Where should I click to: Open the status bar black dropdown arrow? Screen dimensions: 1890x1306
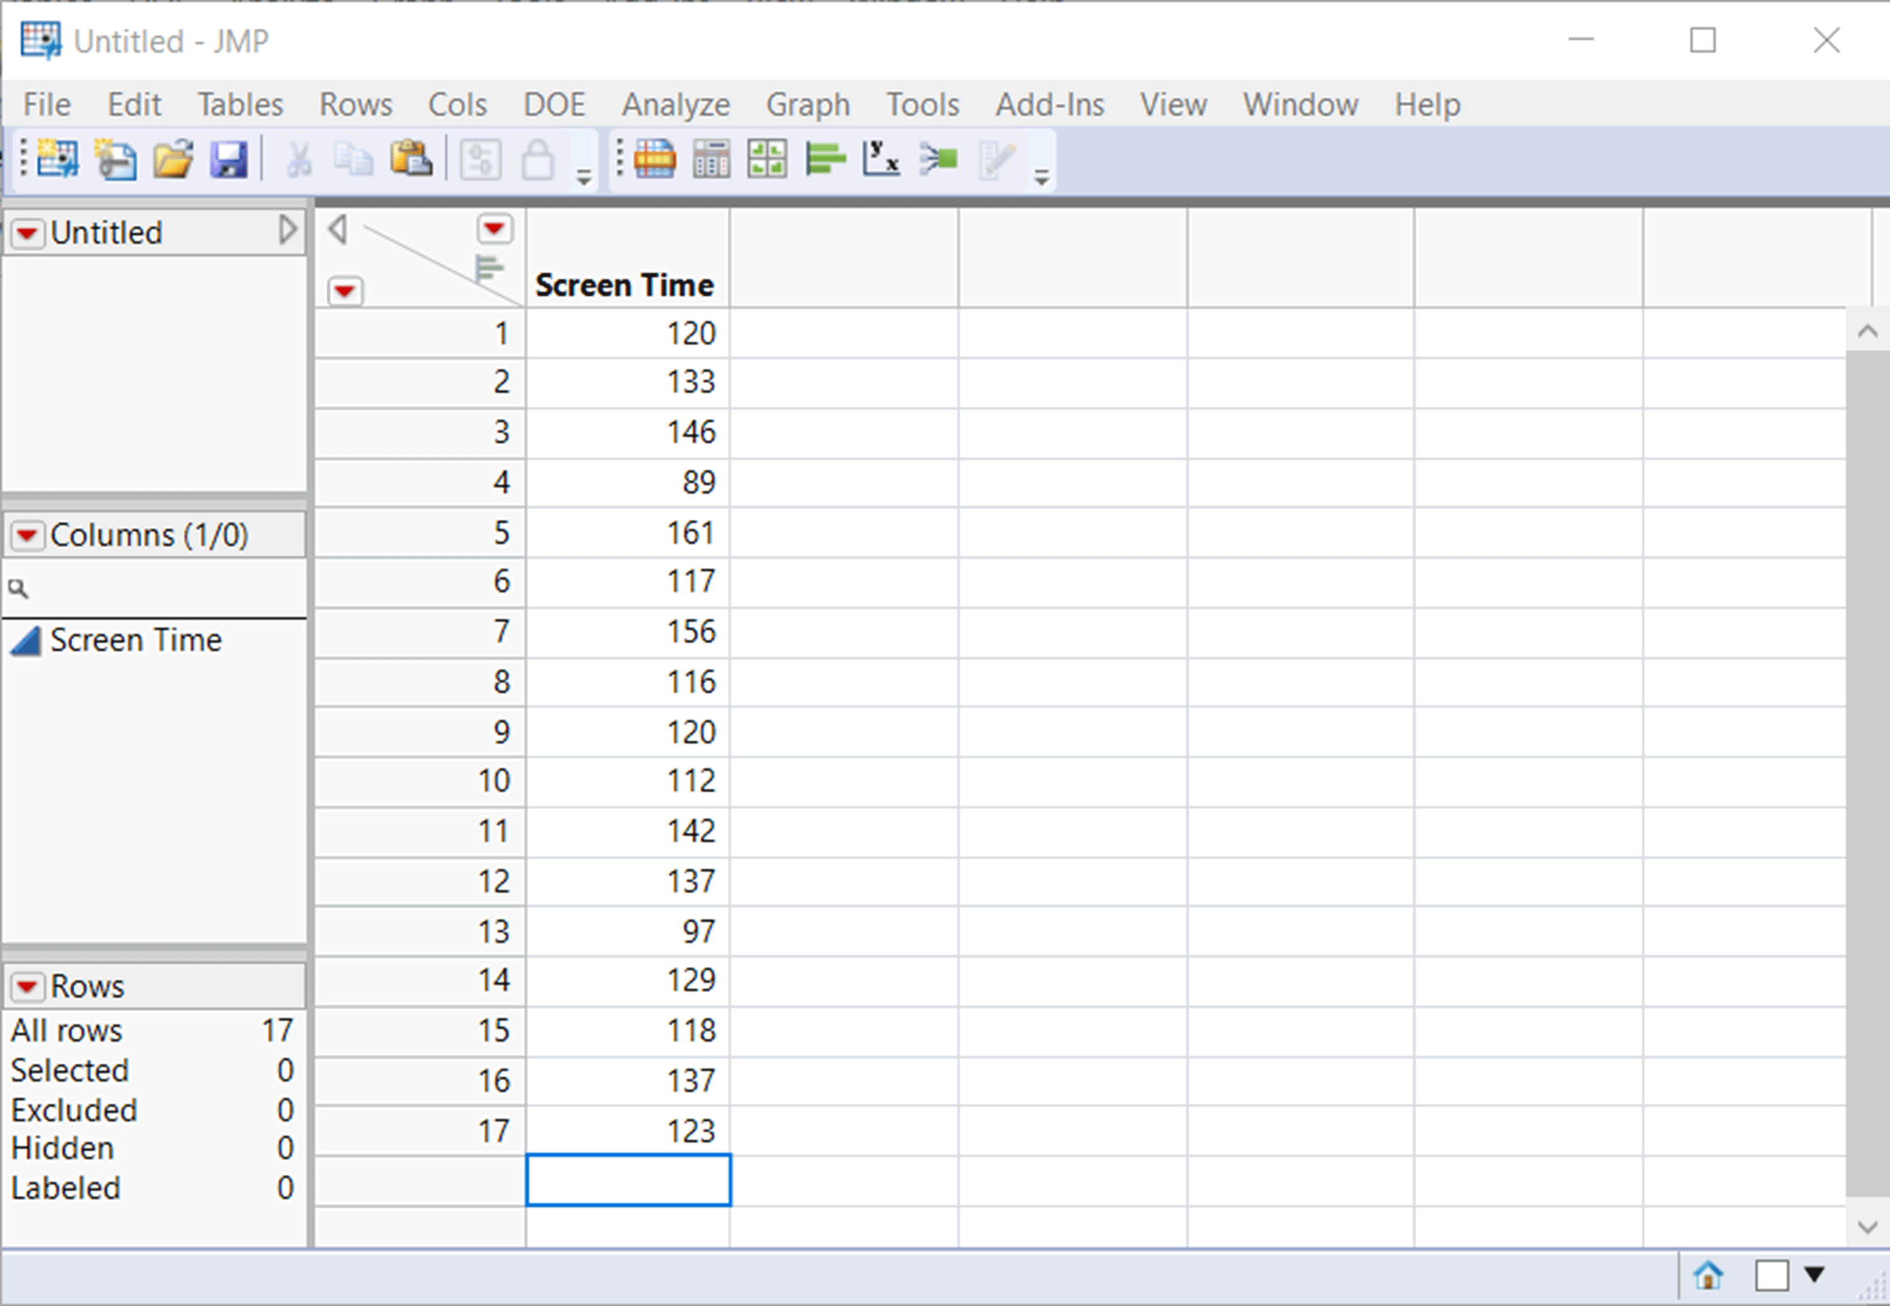pyautogui.click(x=1815, y=1274)
